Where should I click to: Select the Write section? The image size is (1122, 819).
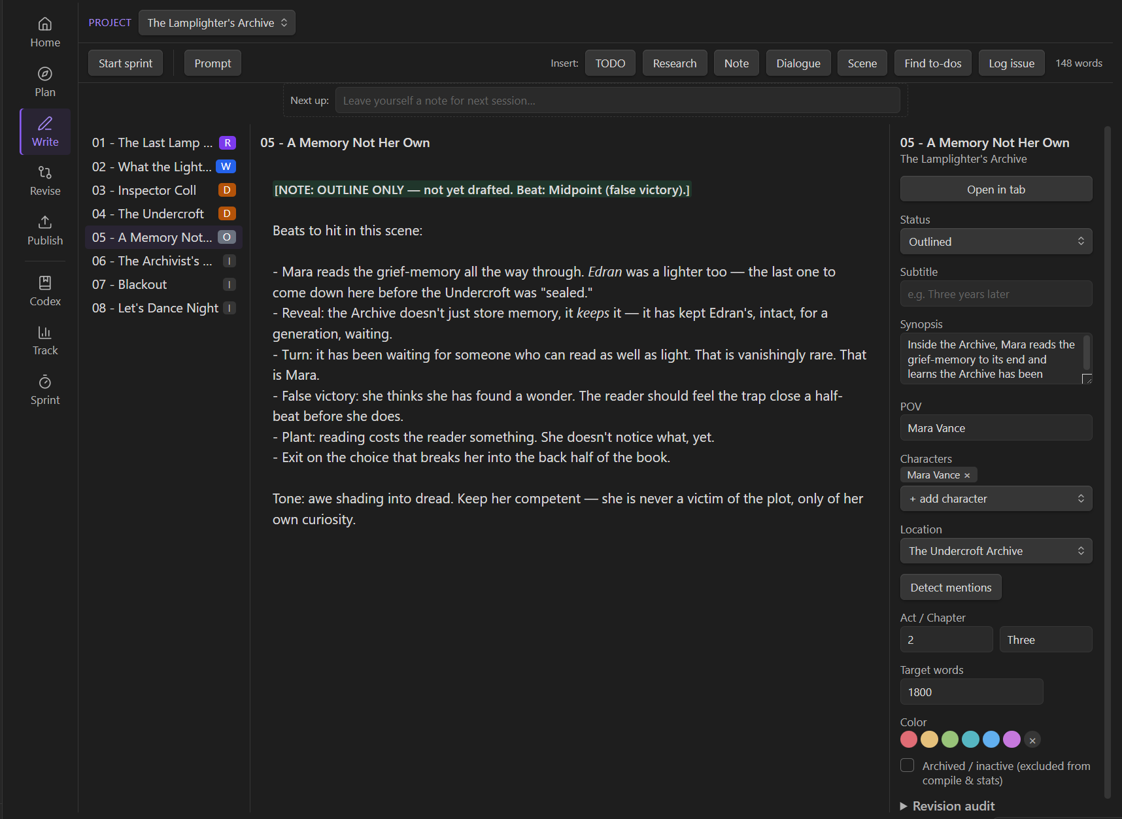[45, 132]
